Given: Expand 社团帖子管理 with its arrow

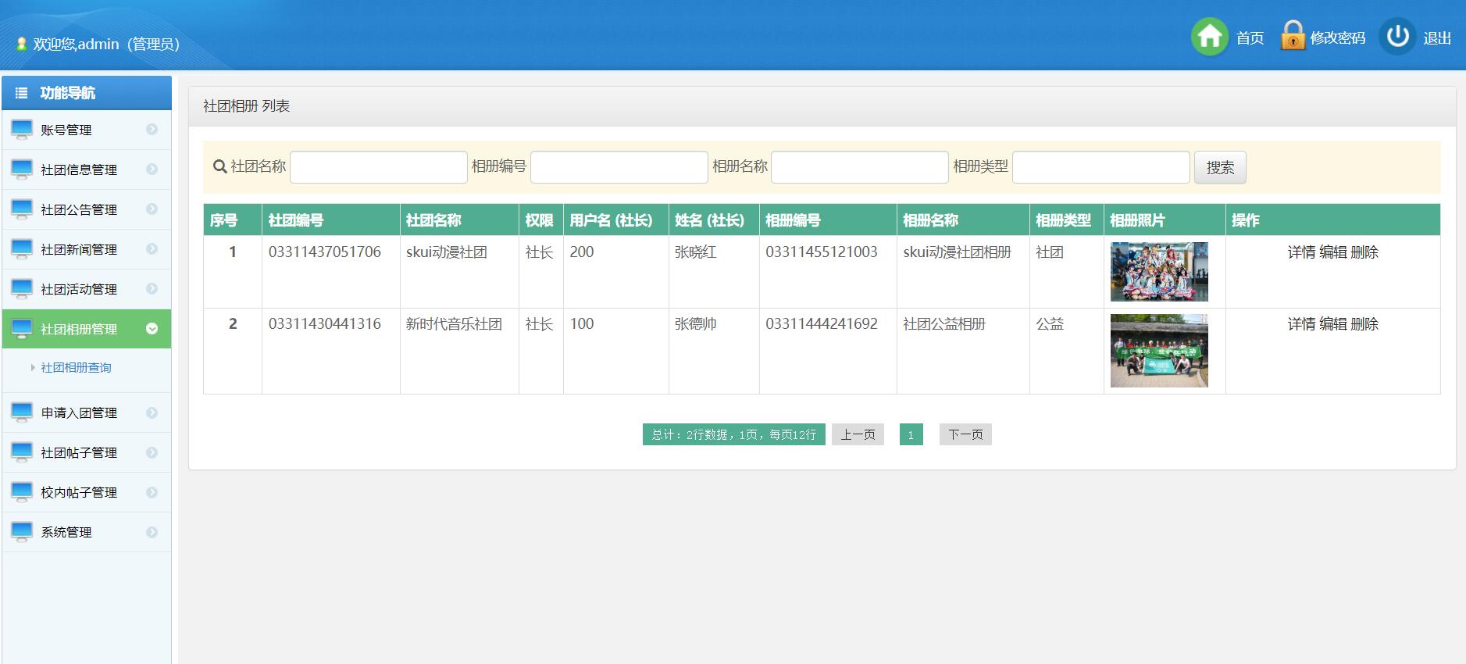Looking at the screenshot, I should pos(152,452).
